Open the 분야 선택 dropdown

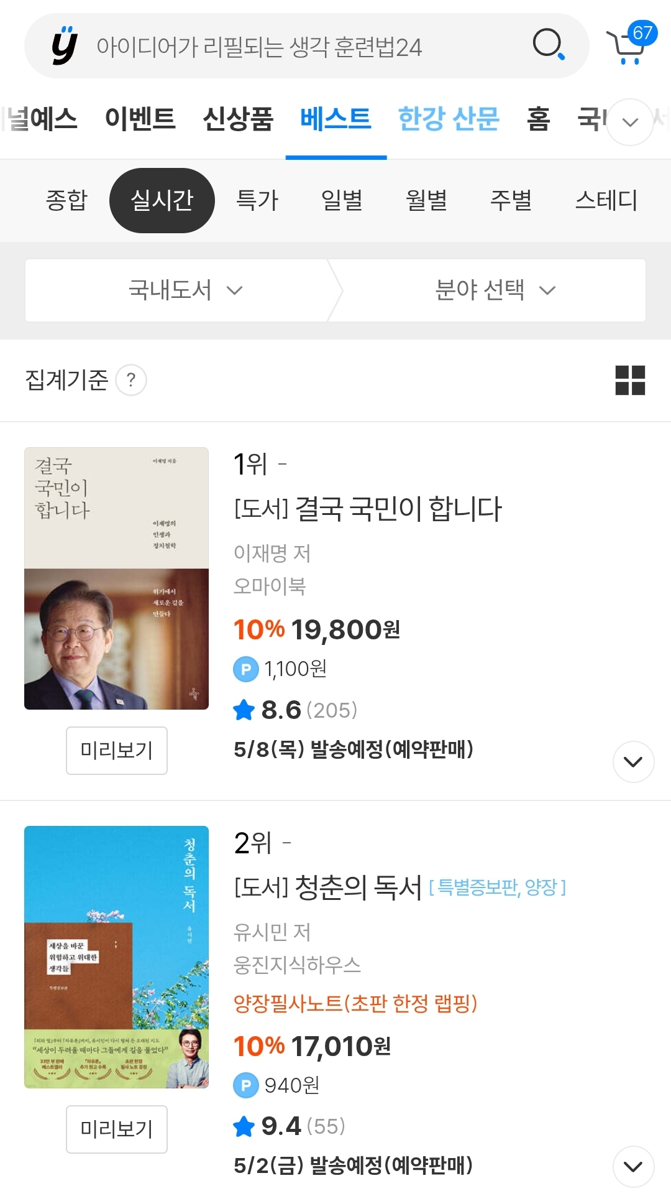point(495,290)
